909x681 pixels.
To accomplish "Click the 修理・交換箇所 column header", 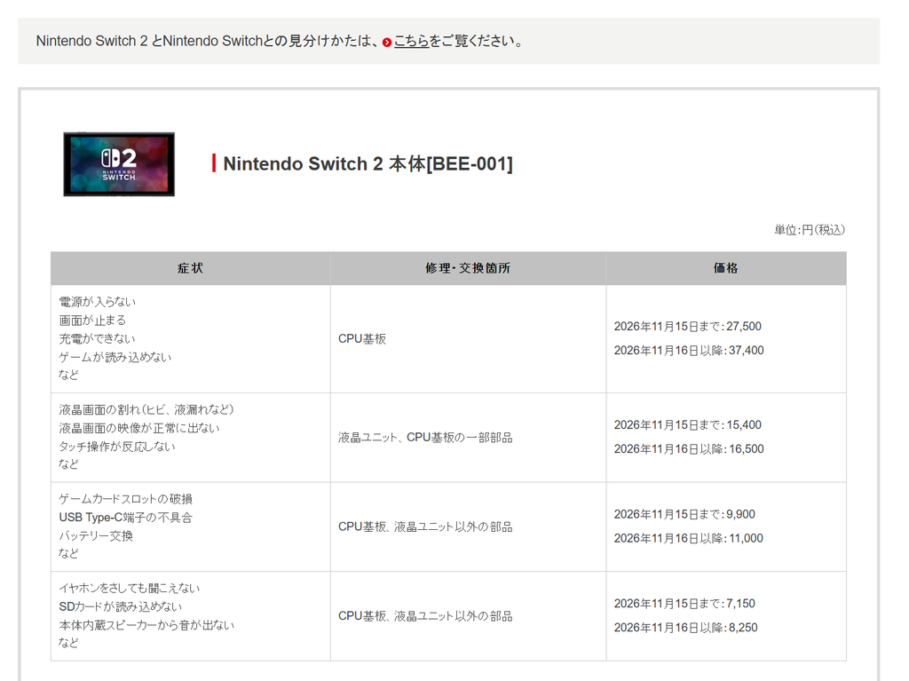I will [468, 268].
